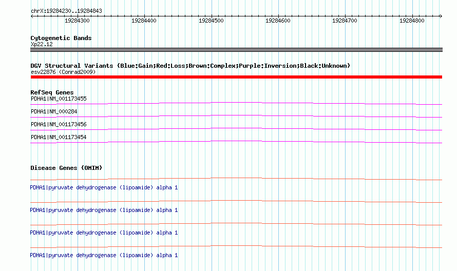The width and height of the screenshot is (457, 271).
Task: Click the Disease Genes (OMIM) track title
Action: (66, 168)
